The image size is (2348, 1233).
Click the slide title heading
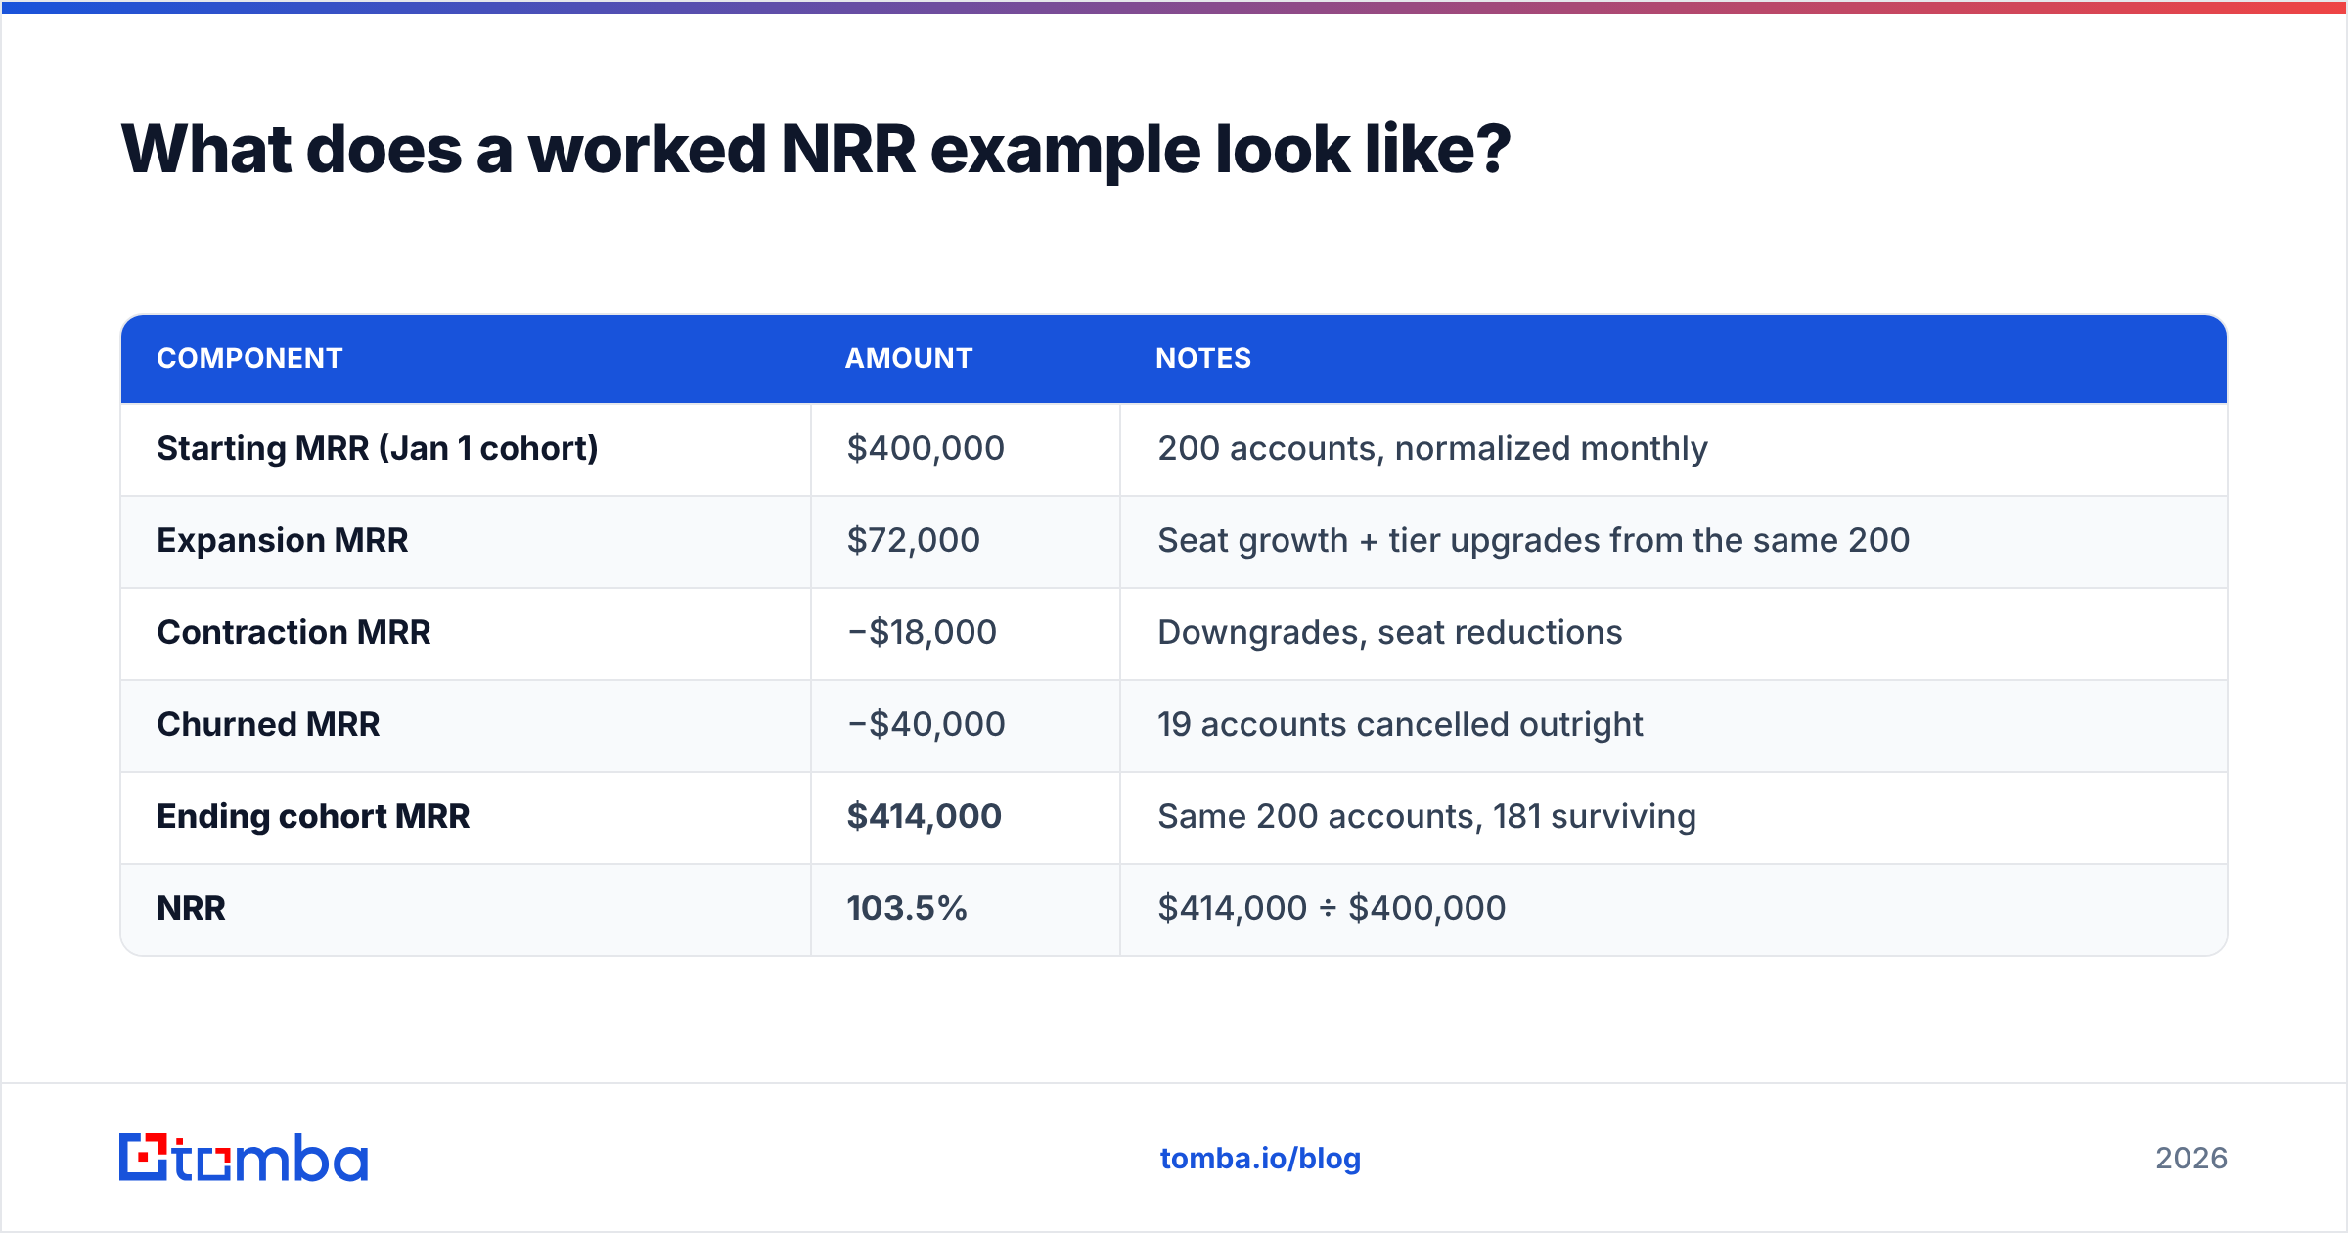point(816,151)
